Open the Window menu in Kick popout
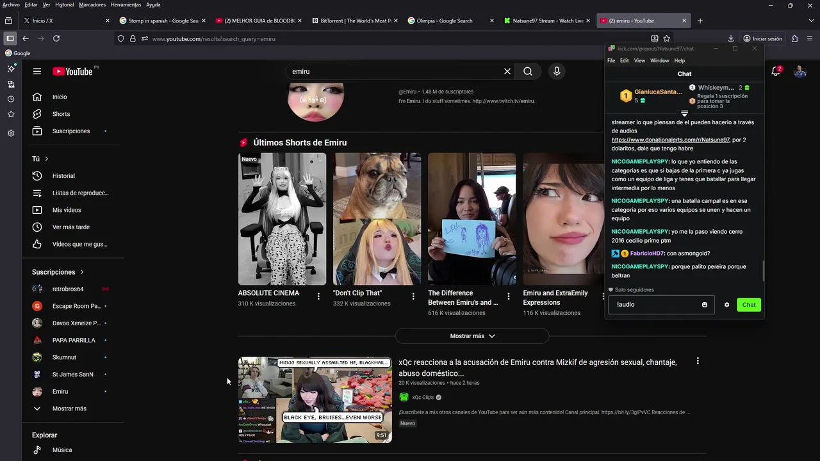 [x=660, y=61]
